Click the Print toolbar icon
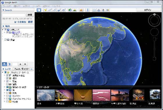Image resolution: width=163 pixels, height=110 pixels. (99, 10)
